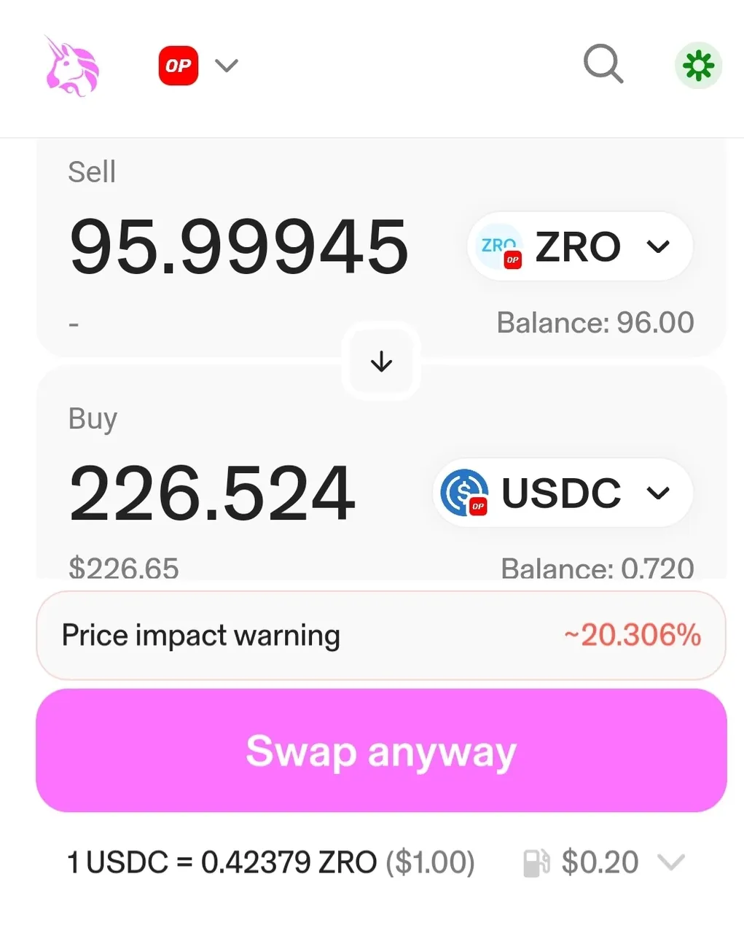
Task: Click the ~20.306% price impact value
Action: pos(633,635)
